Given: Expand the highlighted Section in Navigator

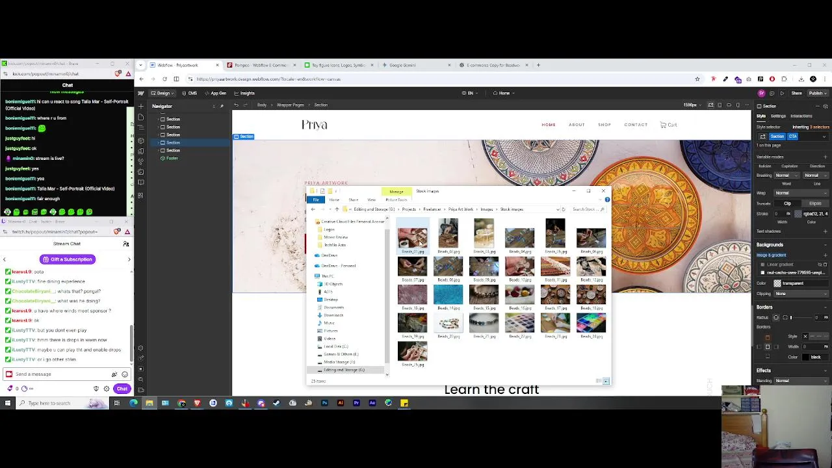Looking at the screenshot, I should [158, 142].
